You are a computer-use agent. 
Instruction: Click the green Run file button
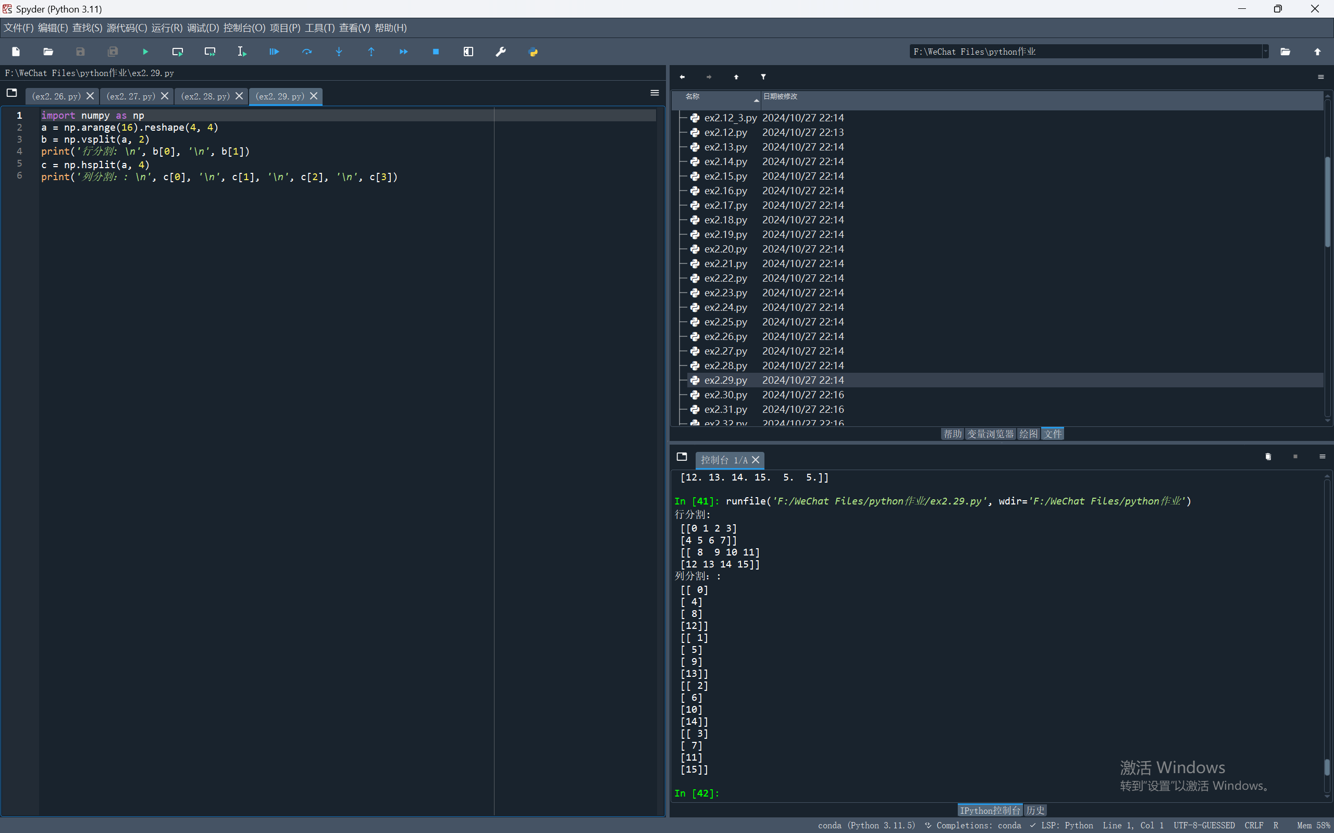coord(145,52)
